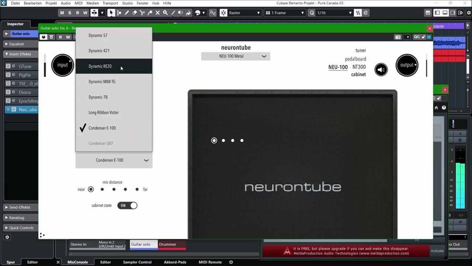Click the plugin QC quick controls button
472x266 pixels.
417,37
